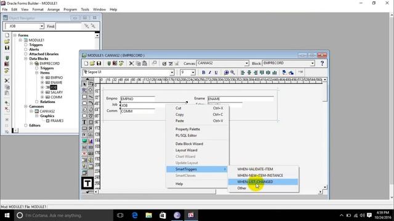Click align left icon in layout toolbar
Viewport: 394px width, 221px height.
tap(243, 72)
